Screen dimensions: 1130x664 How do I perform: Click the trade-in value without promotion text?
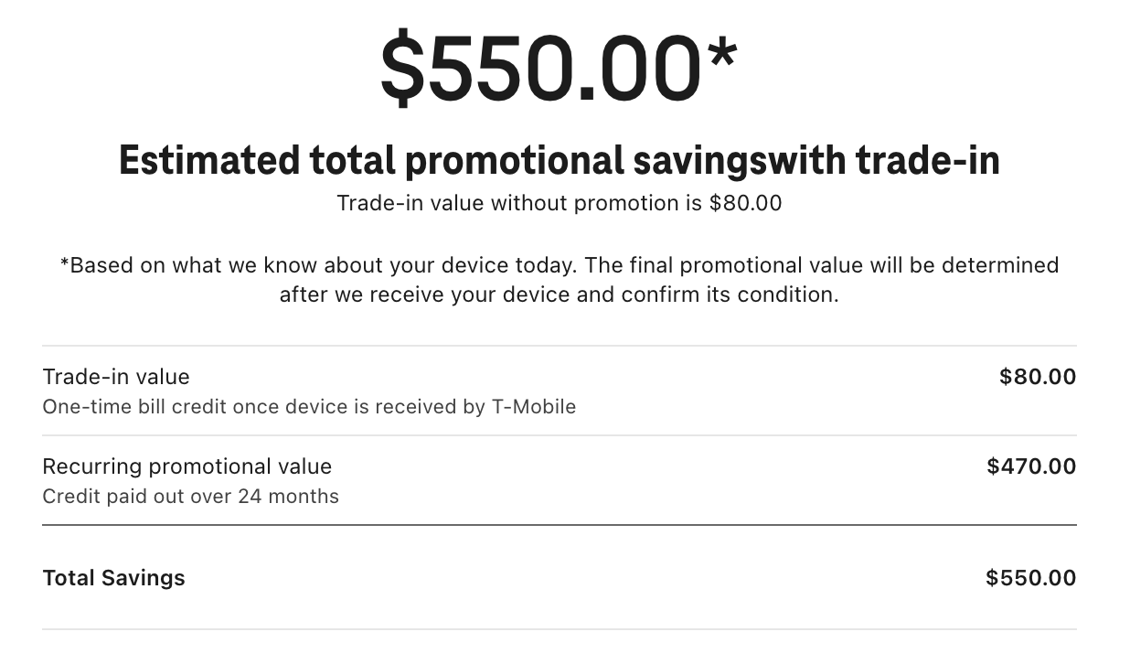click(x=559, y=203)
